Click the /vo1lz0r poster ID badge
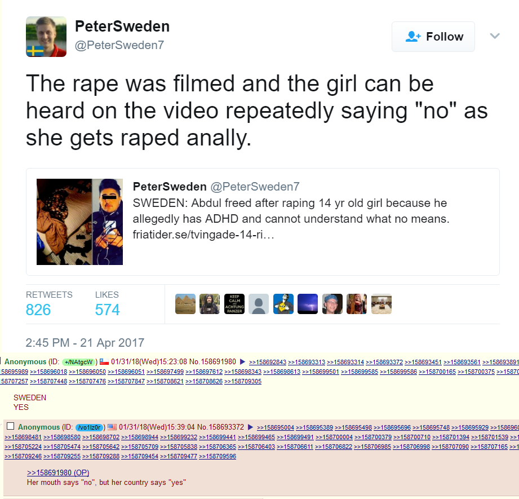519x499 pixels. 89,427
